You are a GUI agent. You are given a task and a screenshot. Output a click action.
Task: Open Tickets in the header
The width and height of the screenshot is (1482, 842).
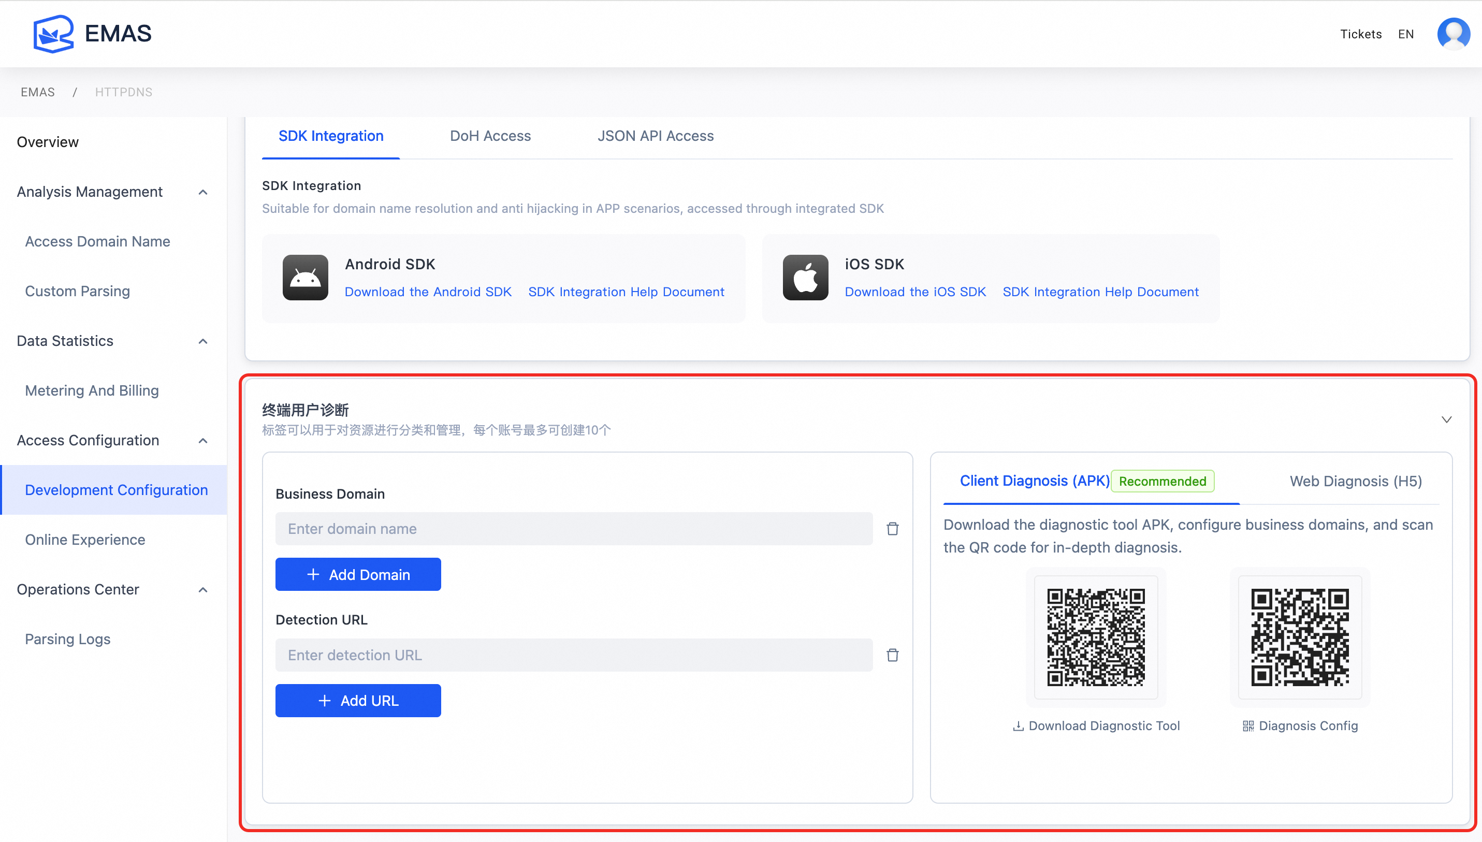click(1361, 34)
